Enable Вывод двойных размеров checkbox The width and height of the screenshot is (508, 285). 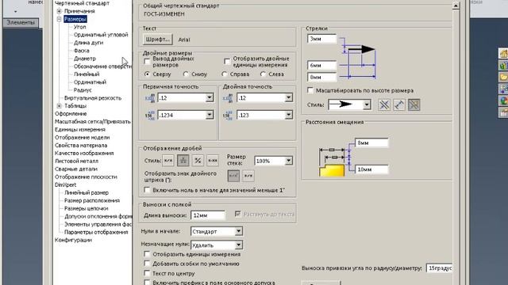tap(147, 61)
